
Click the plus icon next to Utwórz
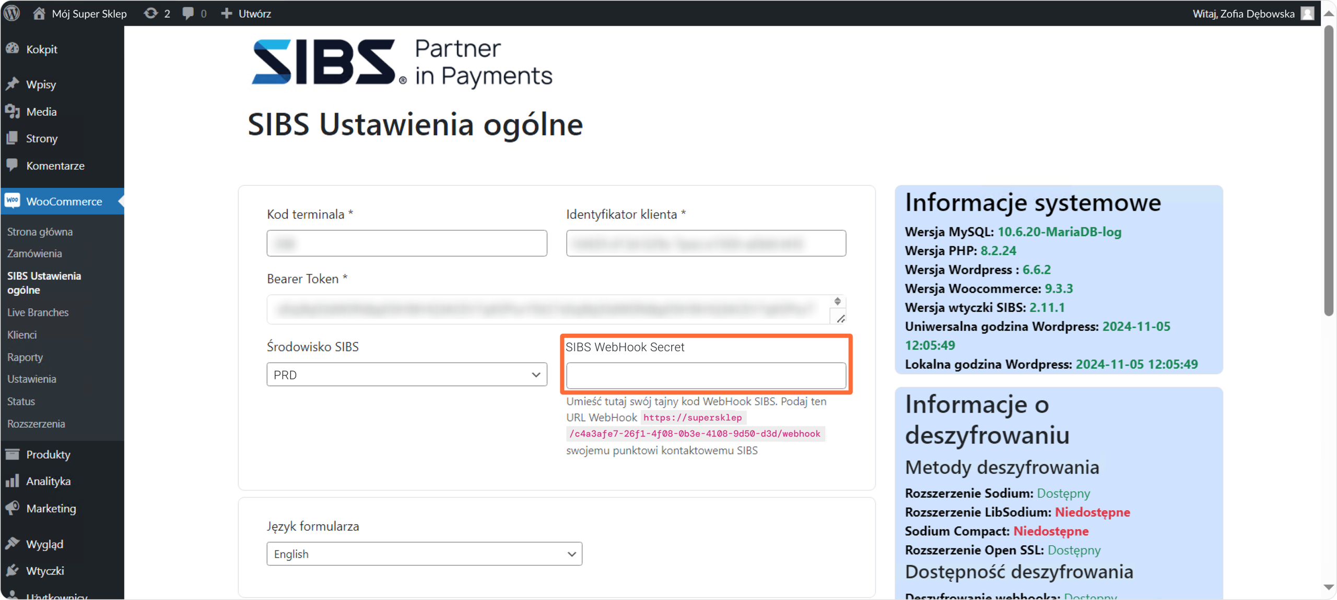click(226, 13)
